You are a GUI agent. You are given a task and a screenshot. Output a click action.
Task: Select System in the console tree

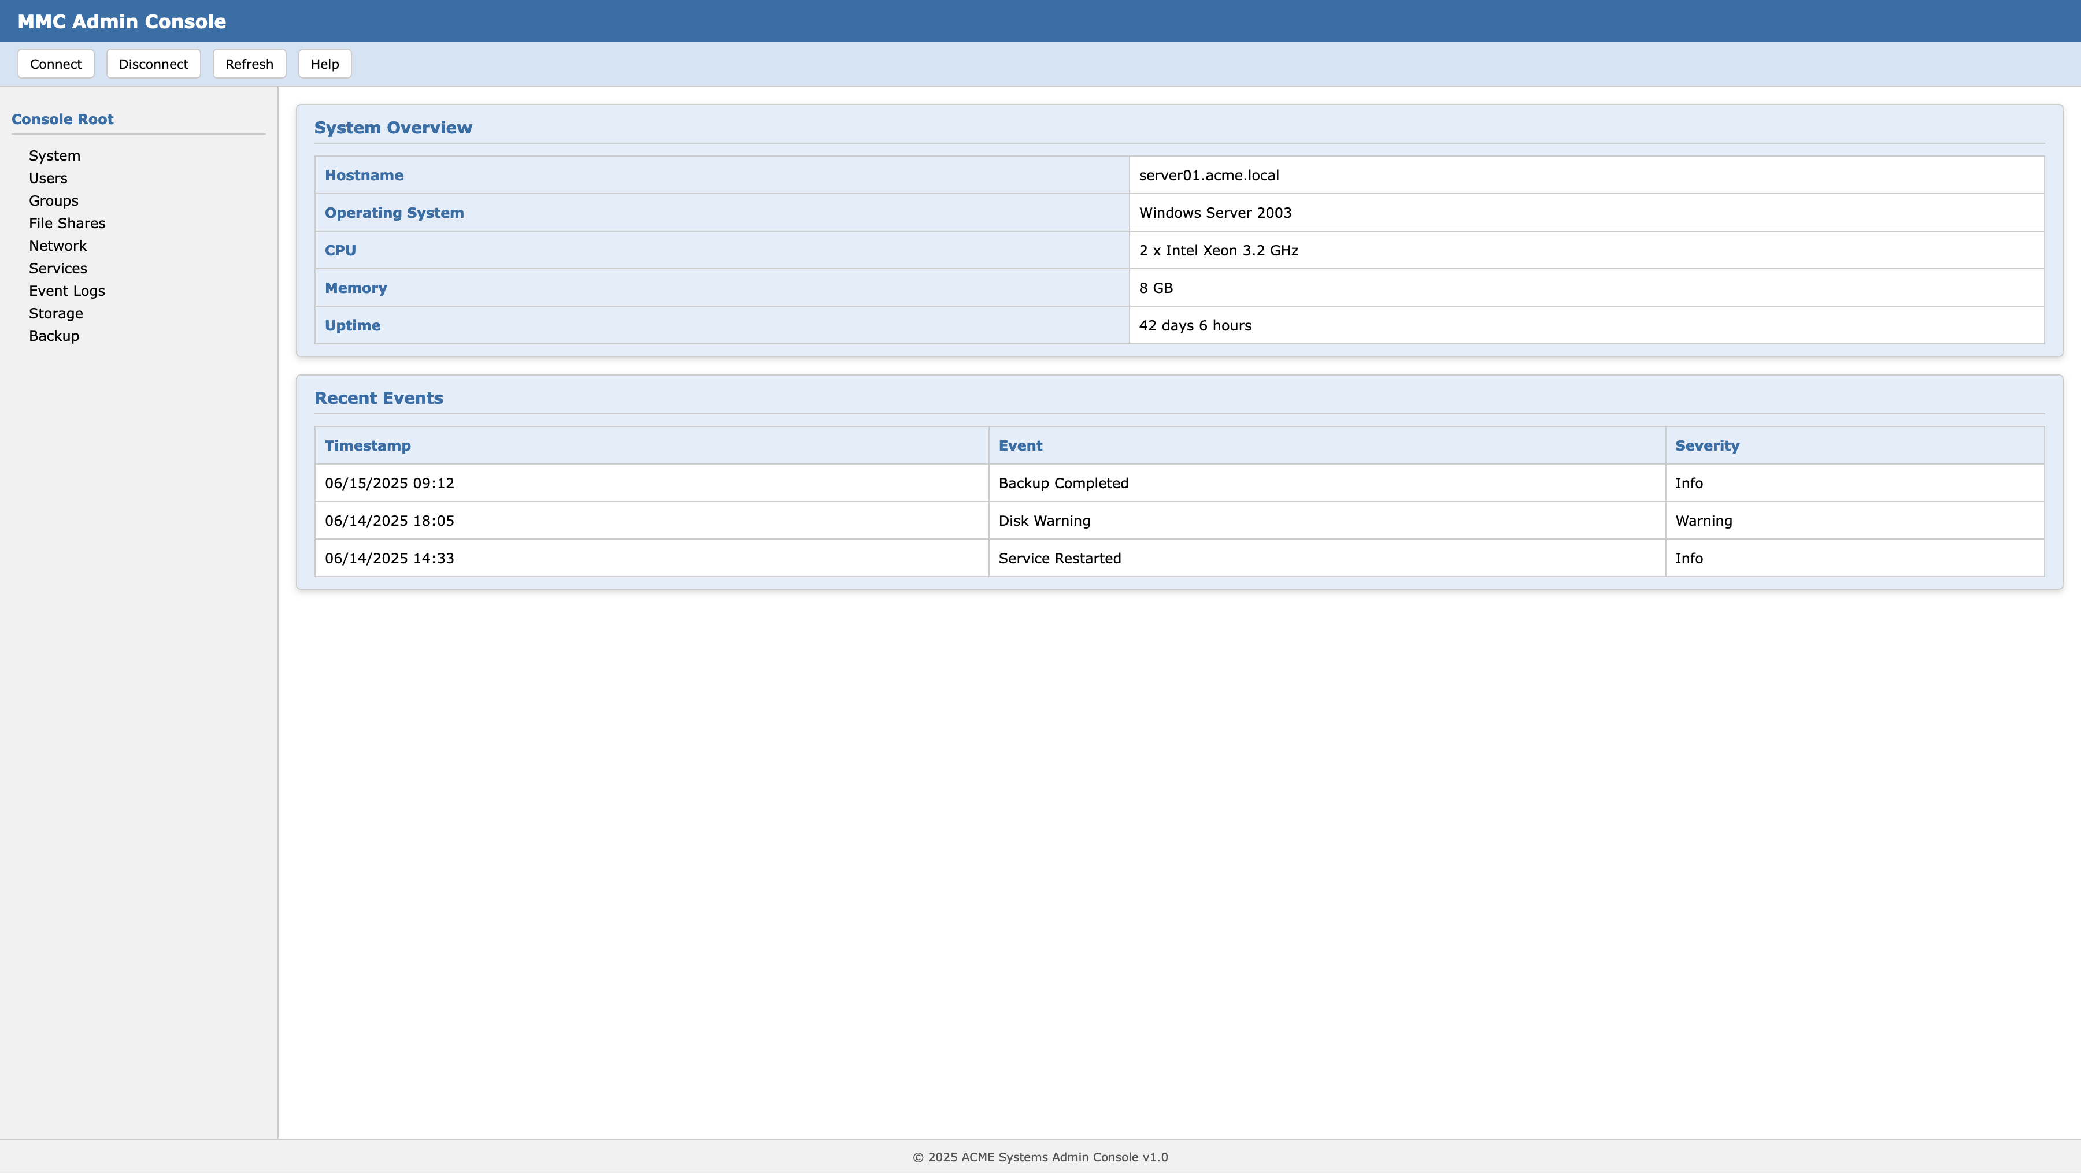[54, 155]
